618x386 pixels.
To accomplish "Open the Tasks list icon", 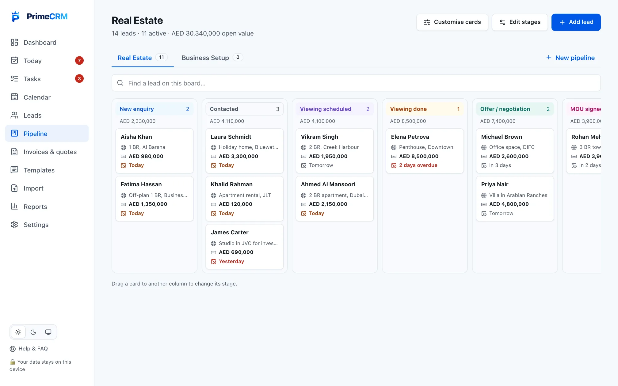I will point(14,79).
